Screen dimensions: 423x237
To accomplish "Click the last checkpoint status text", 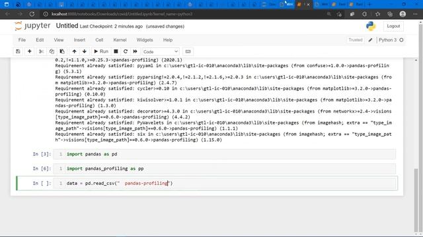I will tap(111, 26).
